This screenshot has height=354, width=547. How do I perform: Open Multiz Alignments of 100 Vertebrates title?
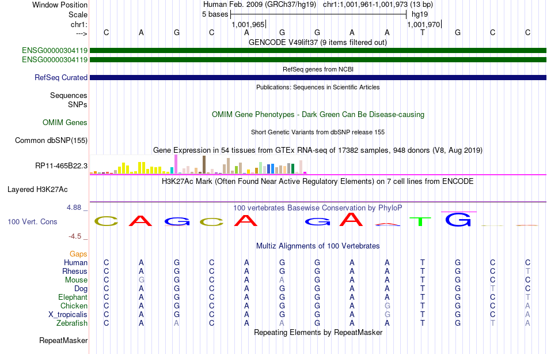click(318, 246)
